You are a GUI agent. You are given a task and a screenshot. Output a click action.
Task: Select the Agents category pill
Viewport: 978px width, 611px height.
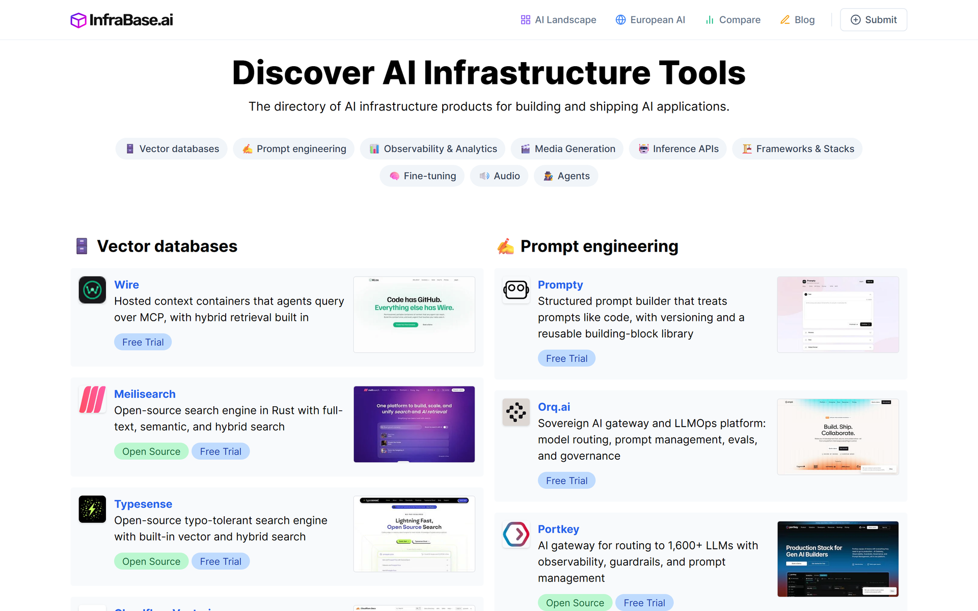click(566, 176)
